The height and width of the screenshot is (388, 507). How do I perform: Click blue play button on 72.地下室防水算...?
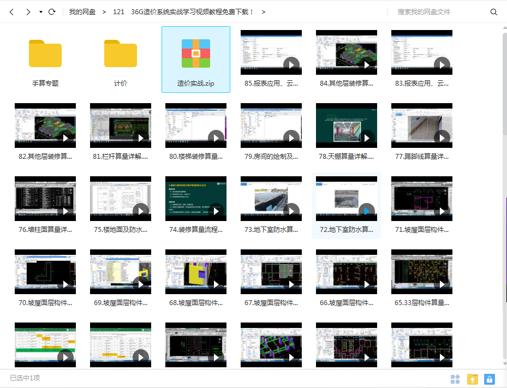pyautogui.click(x=367, y=211)
